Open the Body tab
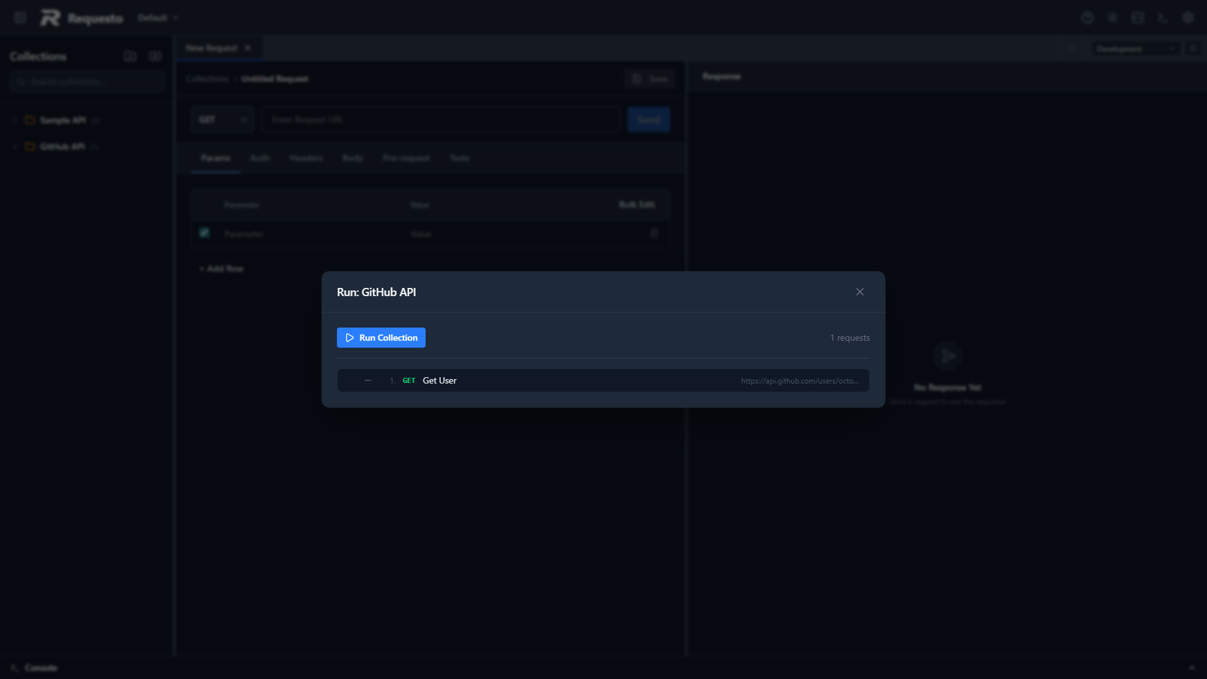This screenshot has width=1207, height=679. [x=353, y=158]
